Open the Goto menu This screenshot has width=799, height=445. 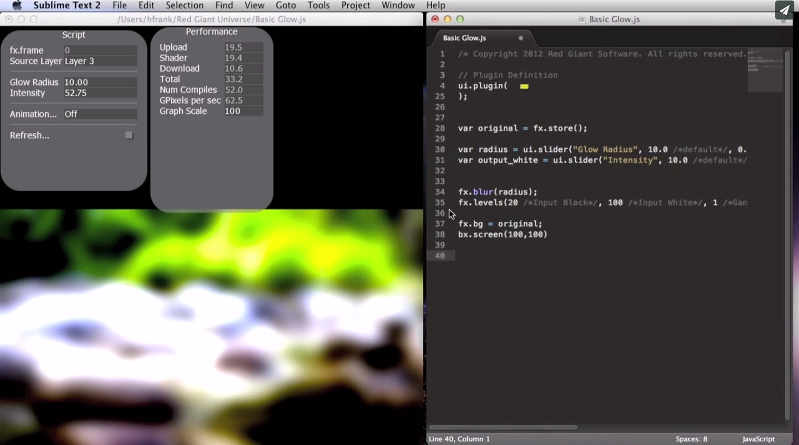point(286,5)
